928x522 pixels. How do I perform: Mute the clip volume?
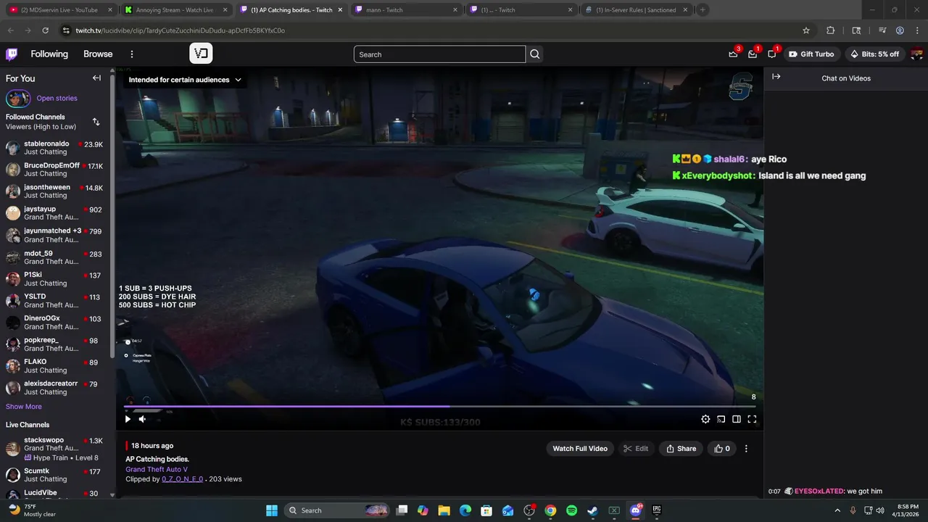(142, 419)
